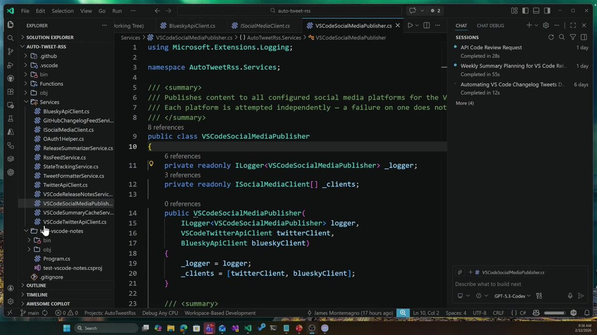Expand the Functions folder

click(67, 84)
